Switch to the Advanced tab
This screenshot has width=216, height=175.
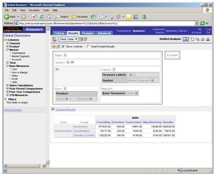pyautogui.click(x=104, y=33)
